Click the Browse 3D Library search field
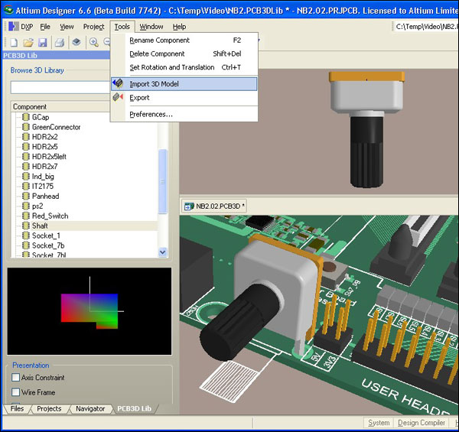The image size is (459, 432). point(60,87)
